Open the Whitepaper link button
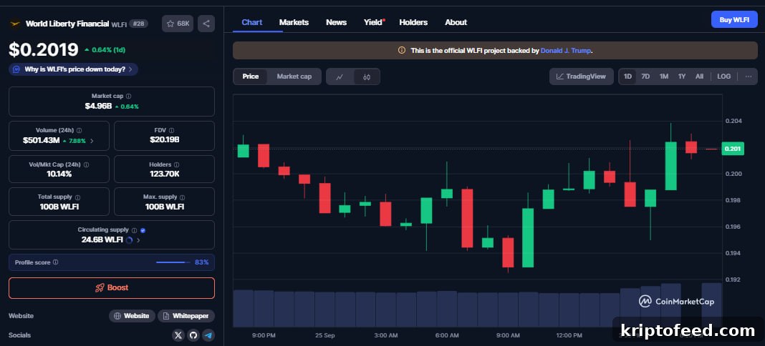 pyautogui.click(x=186, y=316)
